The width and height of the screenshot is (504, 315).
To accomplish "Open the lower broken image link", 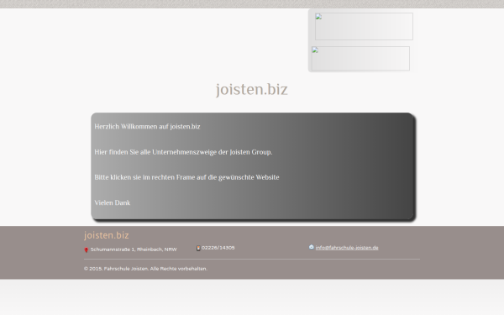I will point(360,59).
